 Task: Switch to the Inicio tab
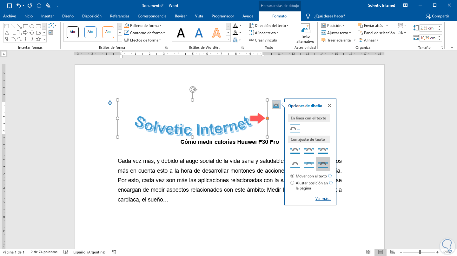click(28, 16)
